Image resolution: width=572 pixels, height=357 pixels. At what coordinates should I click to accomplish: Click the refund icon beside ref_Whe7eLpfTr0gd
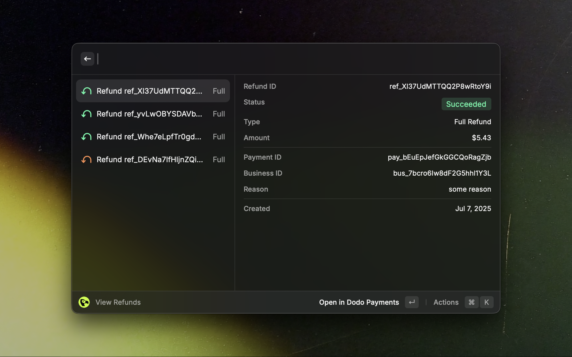click(86, 137)
